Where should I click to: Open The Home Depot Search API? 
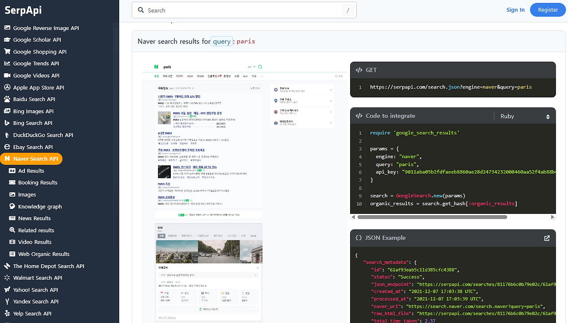click(x=49, y=266)
